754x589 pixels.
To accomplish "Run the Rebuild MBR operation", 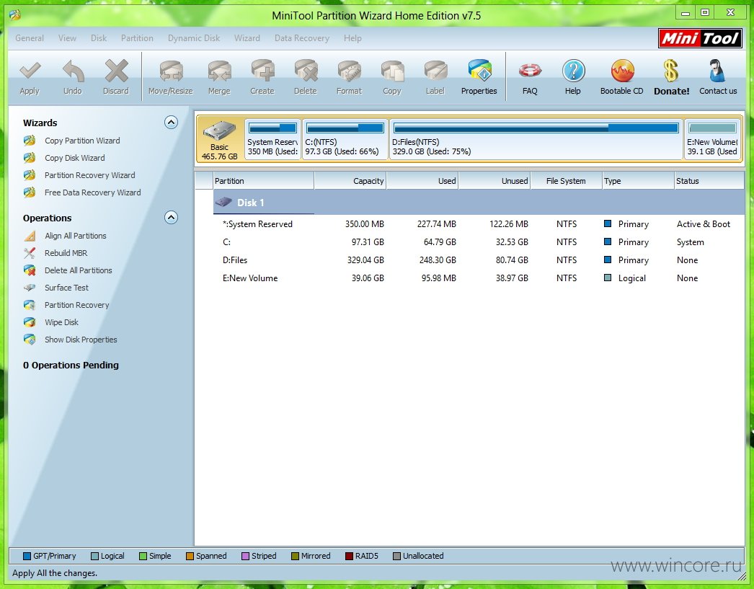I will pos(66,253).
